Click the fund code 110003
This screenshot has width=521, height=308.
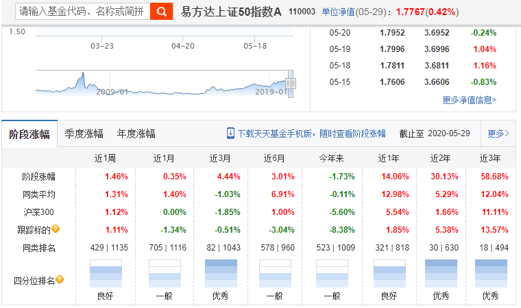tap(302, 12)
